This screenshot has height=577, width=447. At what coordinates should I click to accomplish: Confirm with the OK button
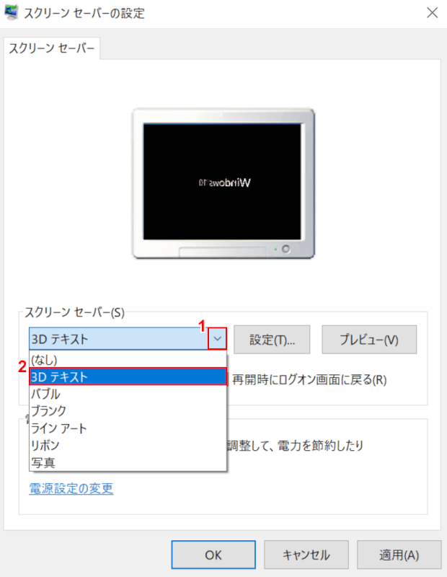click(x=213, y=555)
